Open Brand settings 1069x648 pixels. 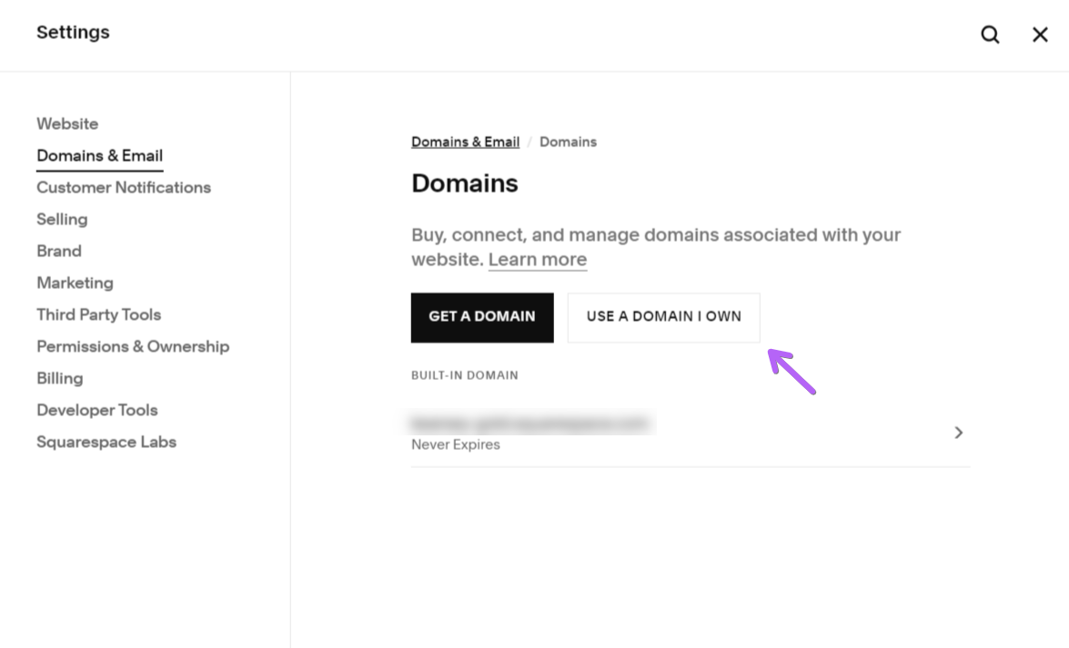click(58, 251)
